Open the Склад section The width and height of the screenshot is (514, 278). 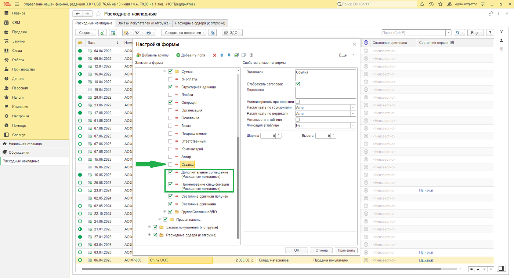pos(17,51)
